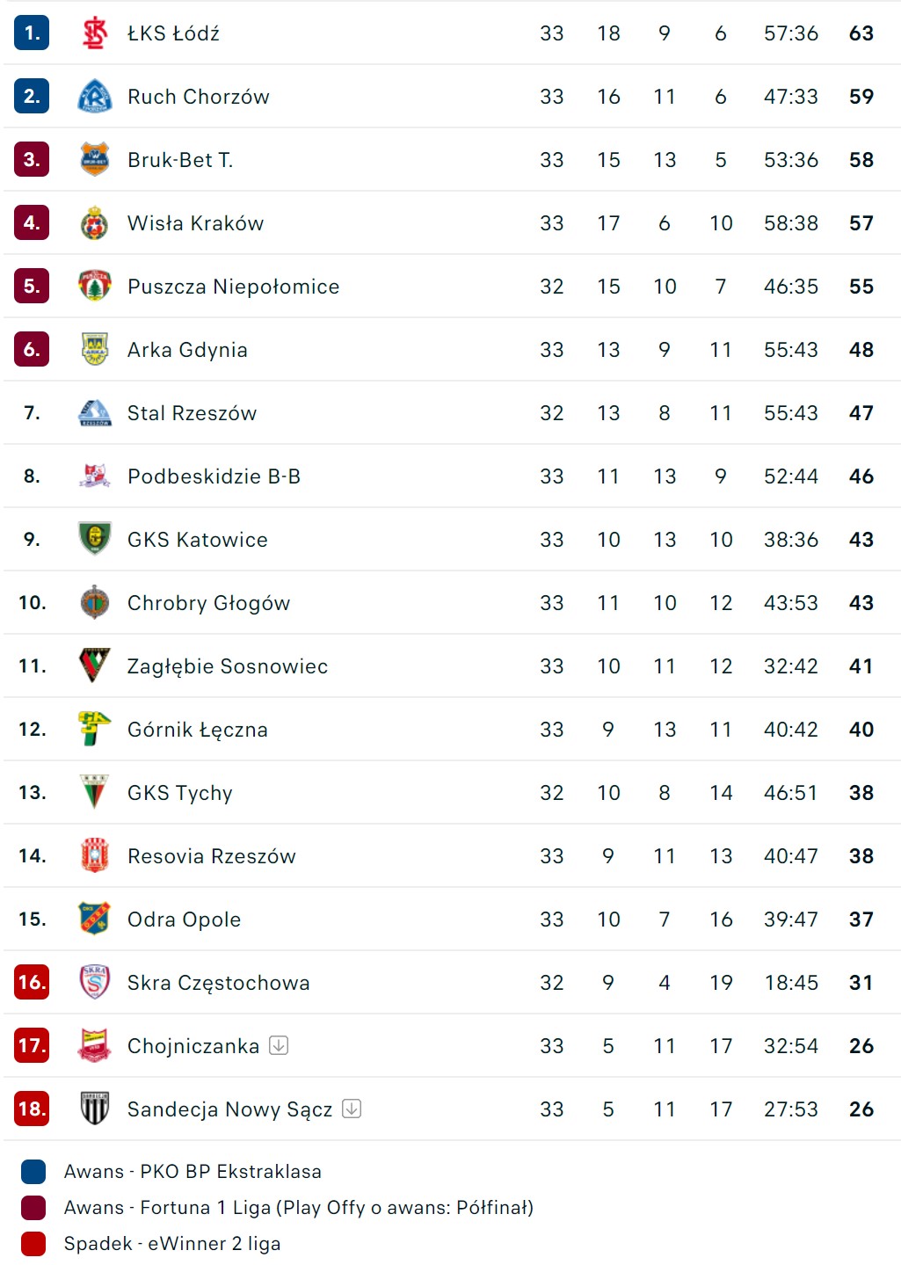Click the Odra Opole club crest
The width and height of the screenshot is (901, 1265).
coord(94,919)
